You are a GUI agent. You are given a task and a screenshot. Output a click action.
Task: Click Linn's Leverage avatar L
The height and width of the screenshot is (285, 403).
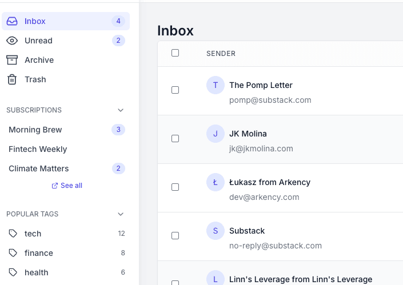(x=216, y=278)
